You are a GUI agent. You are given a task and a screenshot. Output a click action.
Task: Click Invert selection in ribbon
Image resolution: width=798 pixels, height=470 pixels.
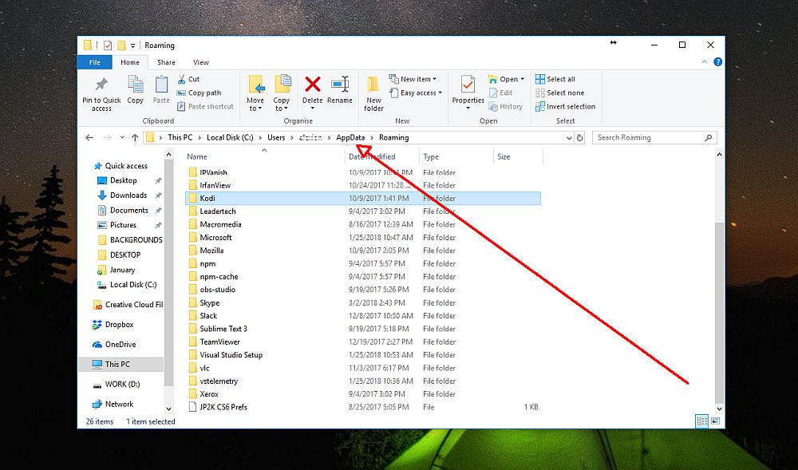pyautogui.click(x=566, y=107)
